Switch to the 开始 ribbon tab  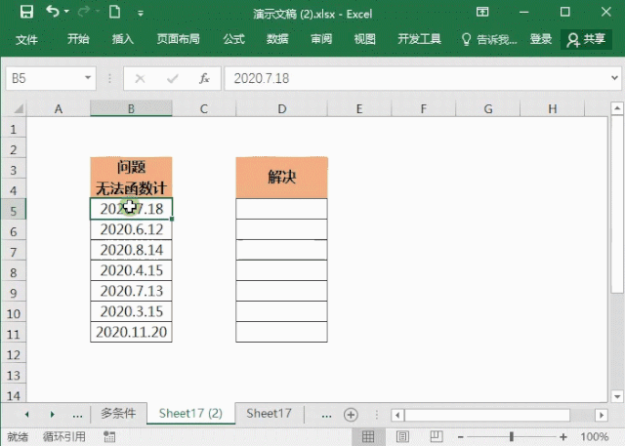[x=78, y=39]
